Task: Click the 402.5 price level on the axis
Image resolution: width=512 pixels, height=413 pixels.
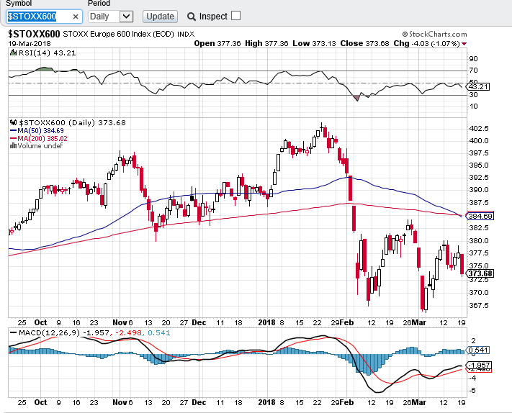Action: [479, 128]
